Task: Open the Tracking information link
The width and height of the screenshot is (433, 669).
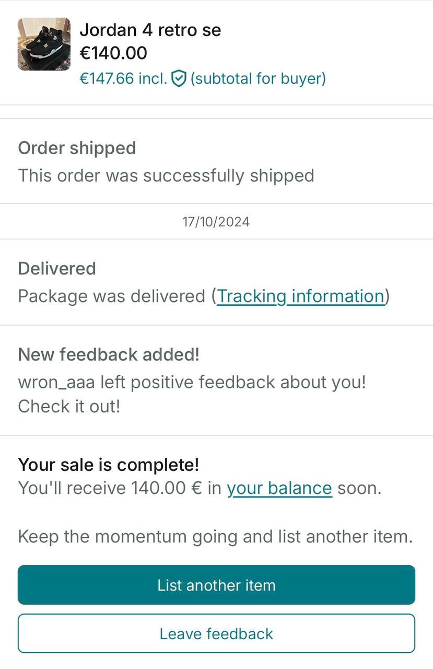Action: click(x=300, y=296)
